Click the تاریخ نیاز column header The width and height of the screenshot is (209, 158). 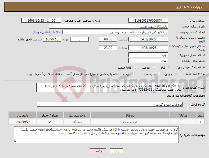coord(23,115)
